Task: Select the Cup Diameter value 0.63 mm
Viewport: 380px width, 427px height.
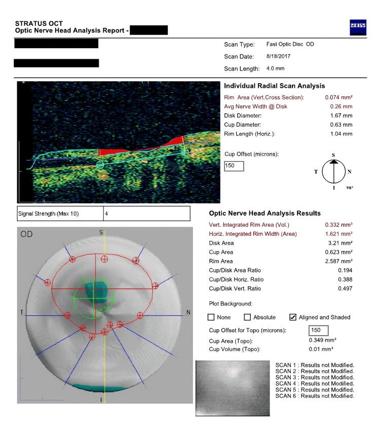Action: [x=341, y=125]
